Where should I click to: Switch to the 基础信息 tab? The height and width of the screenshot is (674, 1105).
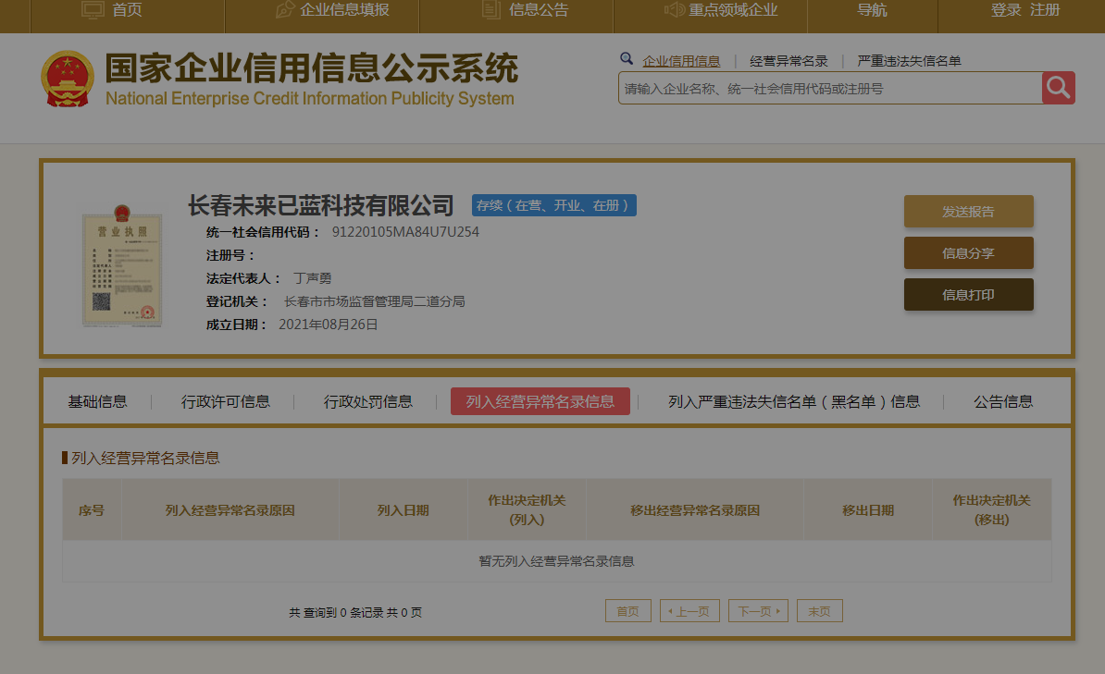[97, 401]
